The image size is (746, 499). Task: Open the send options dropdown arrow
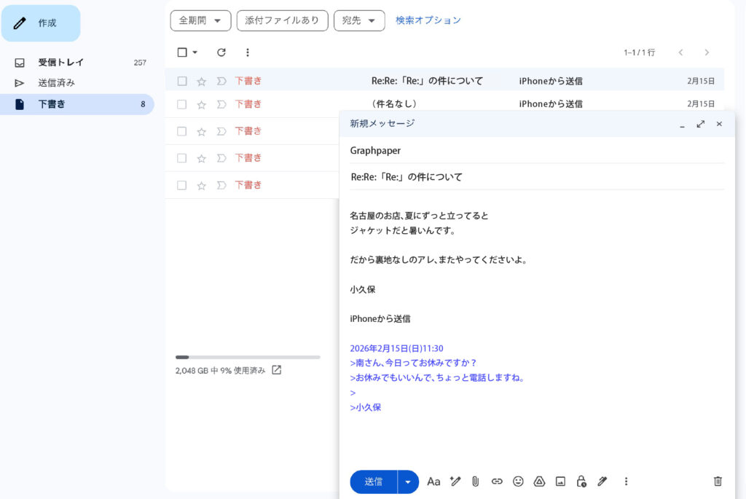click(x=408, y=482)
